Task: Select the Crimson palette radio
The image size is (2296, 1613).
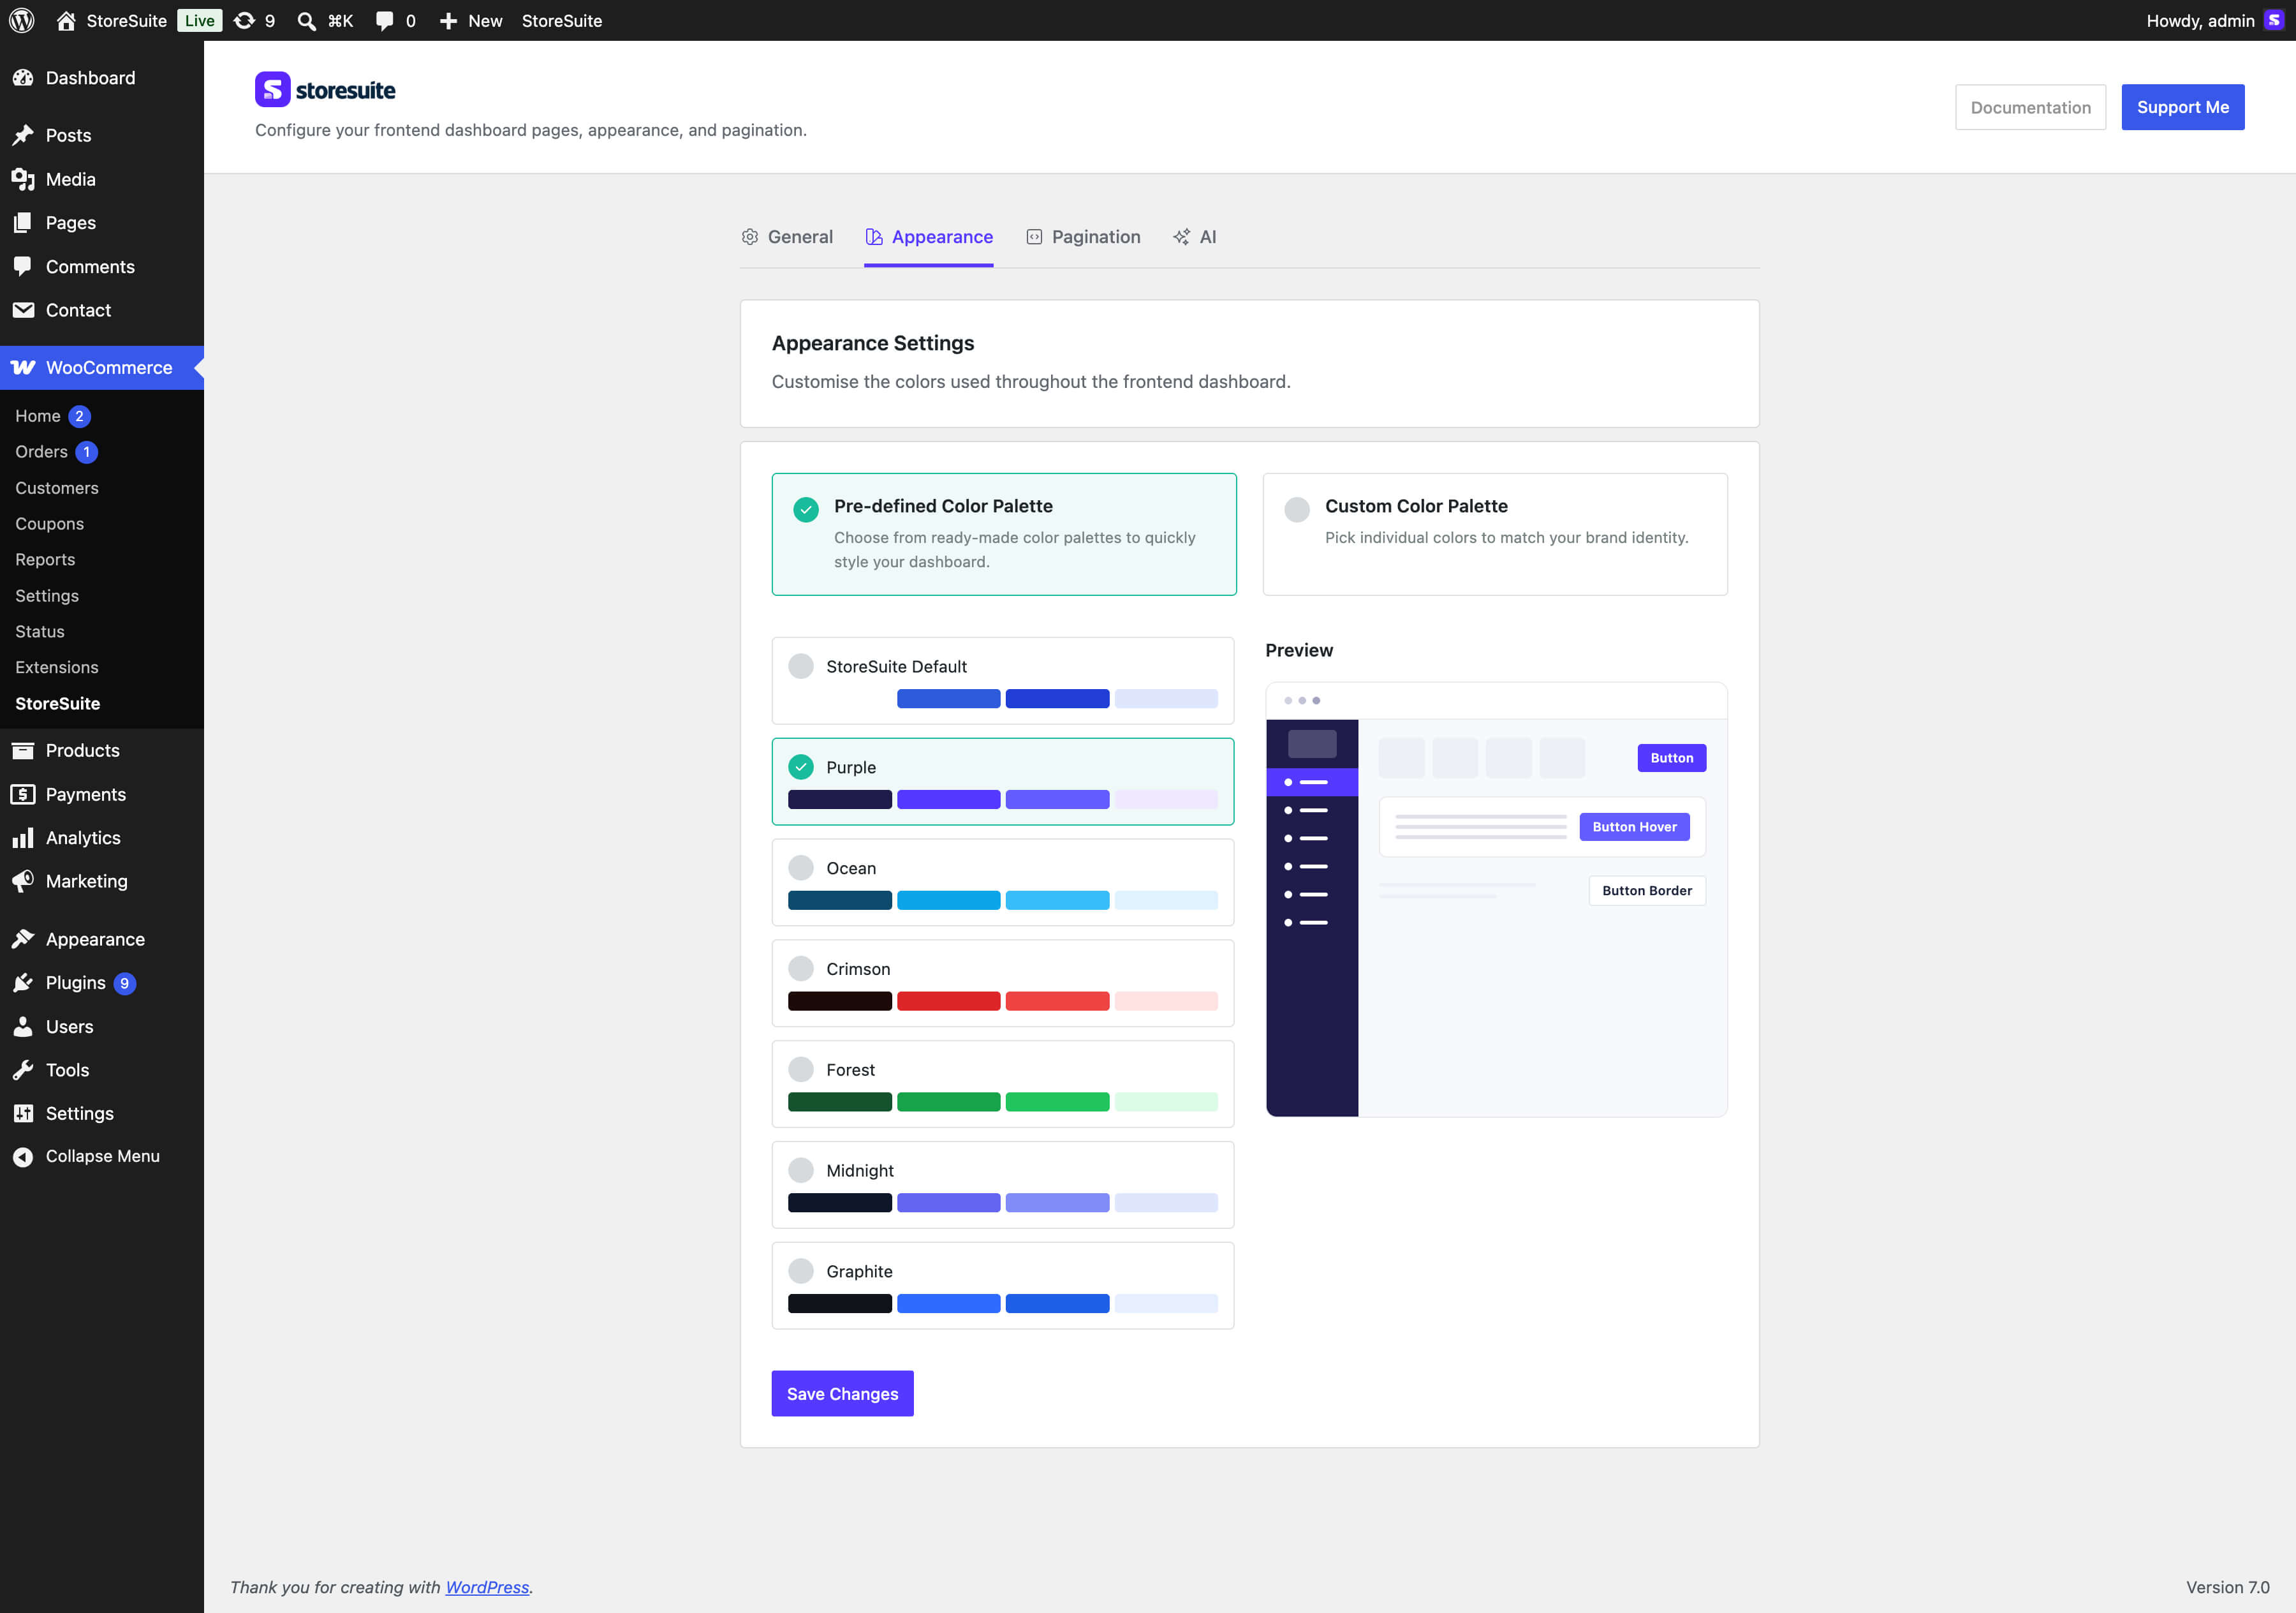Action: pyautogui.click(x=801, y=969)
